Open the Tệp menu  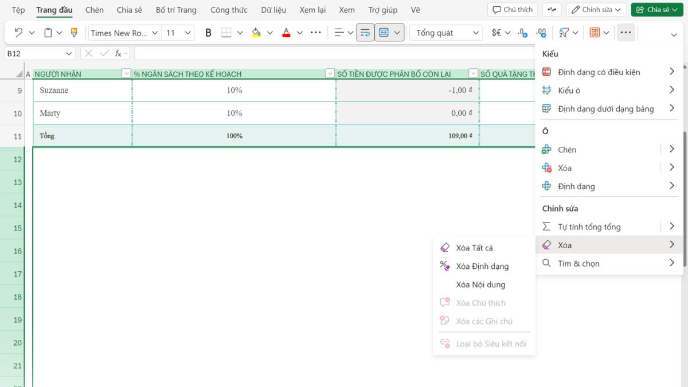tap(18, 10)
